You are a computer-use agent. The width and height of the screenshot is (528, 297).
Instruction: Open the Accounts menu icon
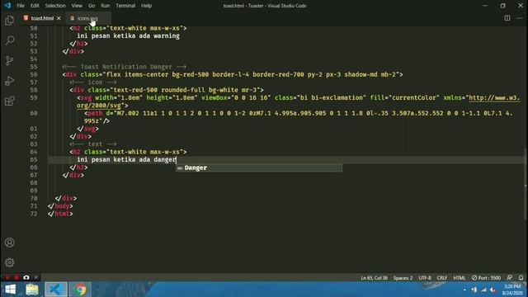tap(9, 243)
